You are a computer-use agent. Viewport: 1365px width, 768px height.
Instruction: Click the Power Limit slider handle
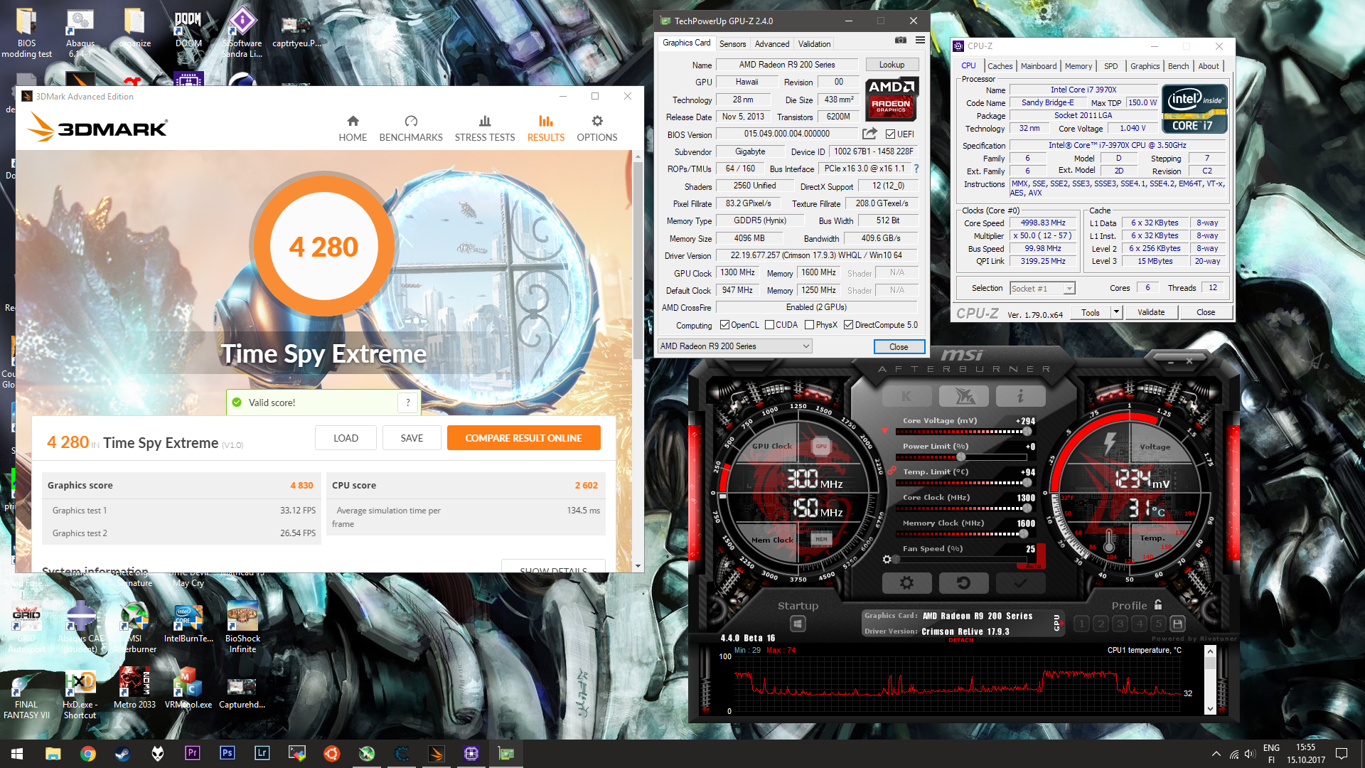(961, 457)
